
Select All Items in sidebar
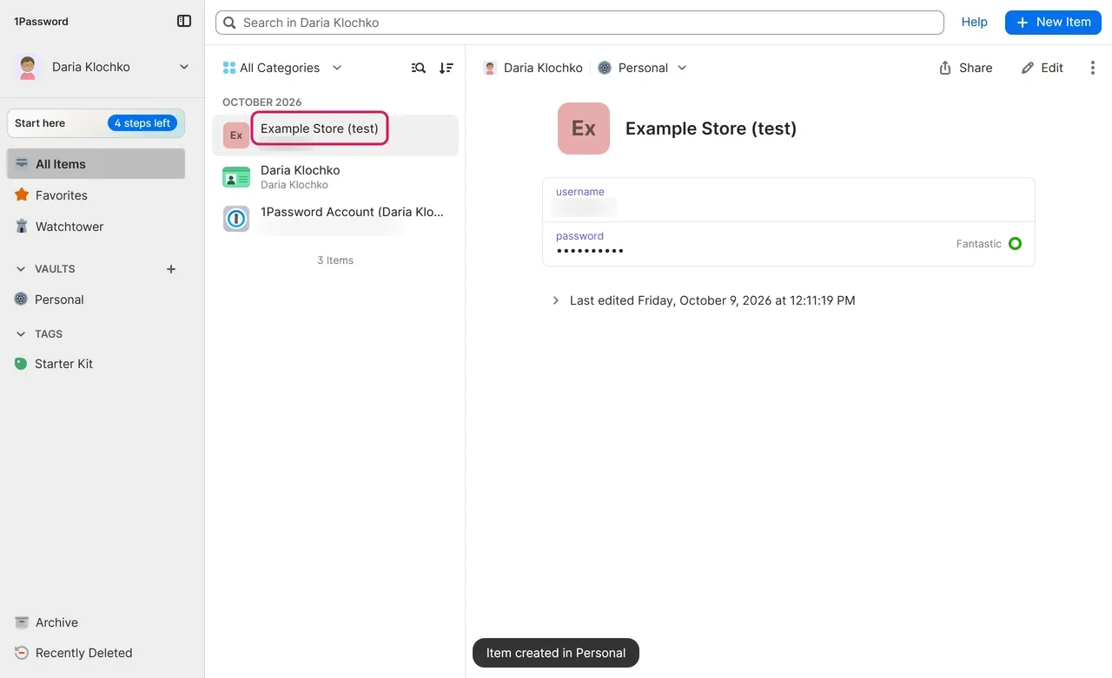[x=96, y=164]
